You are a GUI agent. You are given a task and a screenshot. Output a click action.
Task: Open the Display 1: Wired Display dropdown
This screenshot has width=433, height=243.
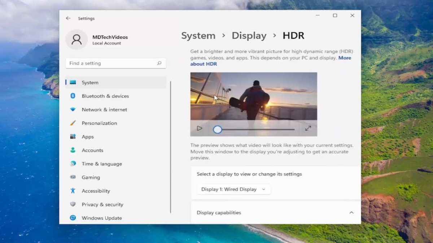(x=234, y=189)
